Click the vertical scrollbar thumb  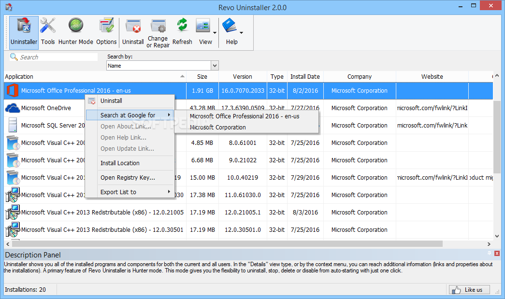pyautogui.click(x=497, y=137)
